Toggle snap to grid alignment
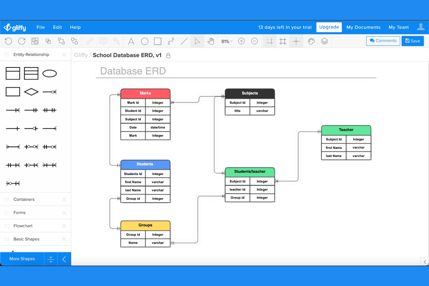 click(x=296, y=41)
